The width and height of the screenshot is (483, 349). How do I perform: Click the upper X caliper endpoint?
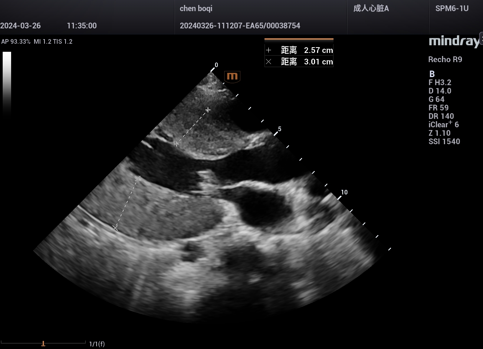[138, 178]
